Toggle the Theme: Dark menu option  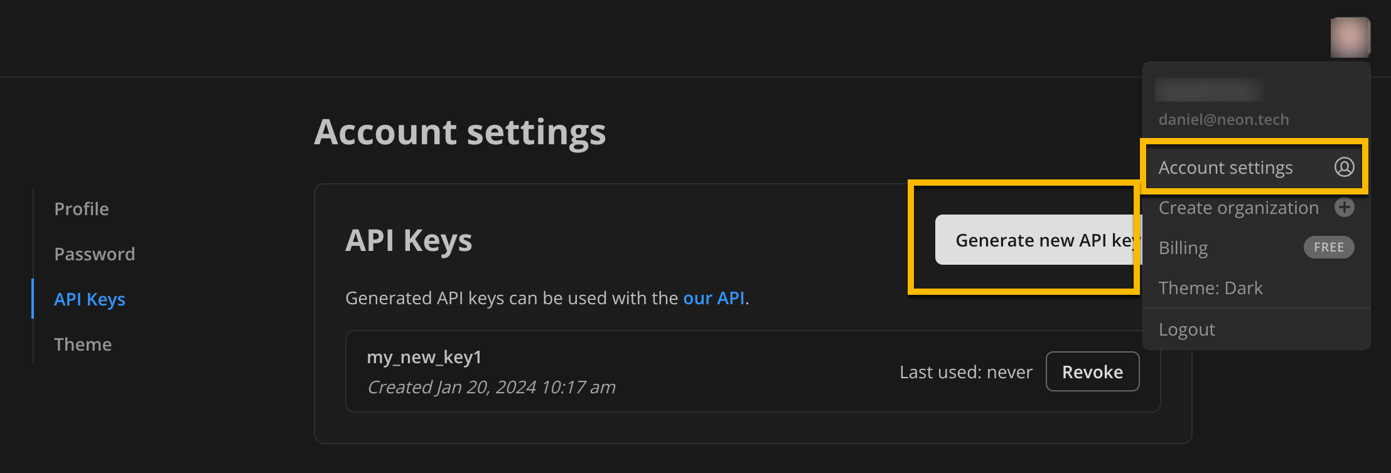(x=1210, y=288)
